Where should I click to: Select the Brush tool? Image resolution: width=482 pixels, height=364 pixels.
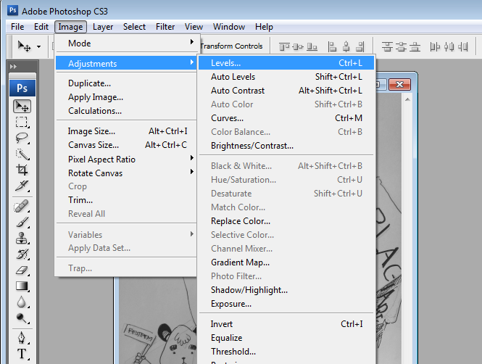pyautogui.click(x=22, y=223)
